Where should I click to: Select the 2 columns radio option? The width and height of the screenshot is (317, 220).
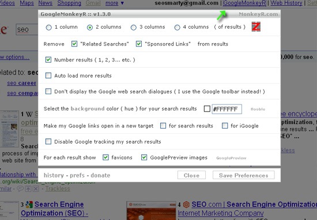coord(90,28)
